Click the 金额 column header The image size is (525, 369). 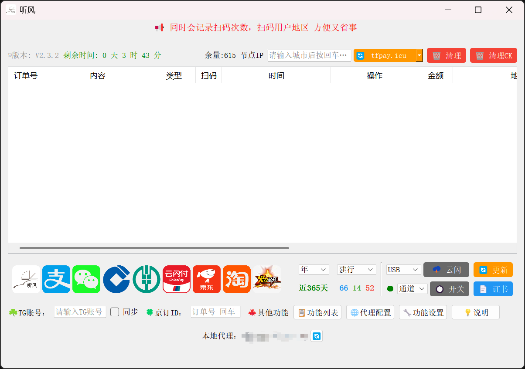coord(435,76)
